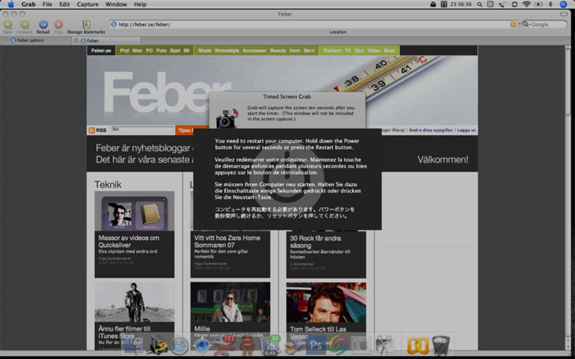Click the Bluetooth menu bar icon
The image size is (575, 359).
(550, 4)
